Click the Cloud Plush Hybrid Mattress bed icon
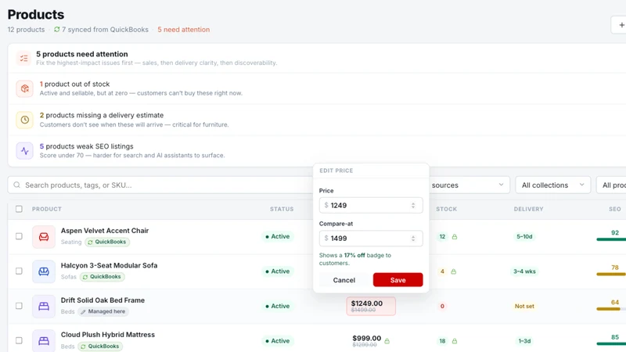The width and height of the screenshot is (626, 352). pos(44,341)
